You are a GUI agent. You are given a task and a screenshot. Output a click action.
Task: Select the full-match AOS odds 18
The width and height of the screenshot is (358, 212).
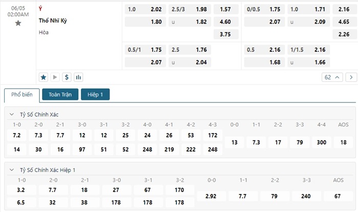point(343,142)
